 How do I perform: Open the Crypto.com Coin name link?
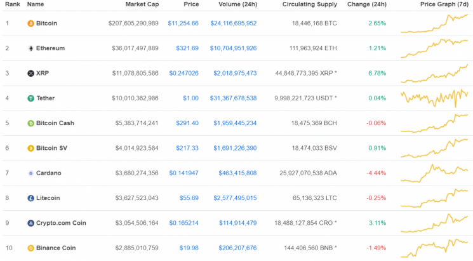pyautogui.click(x=61, y=223)
